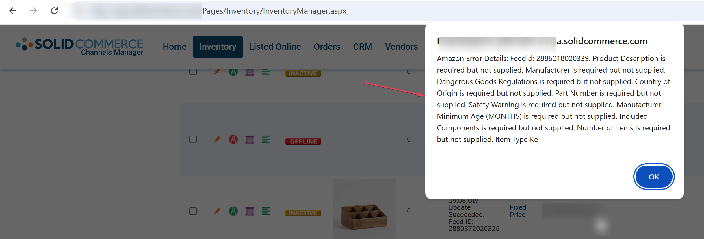Open the Vendors menu
Viewport: 704px width, 239px height.
tap(402, 47)
